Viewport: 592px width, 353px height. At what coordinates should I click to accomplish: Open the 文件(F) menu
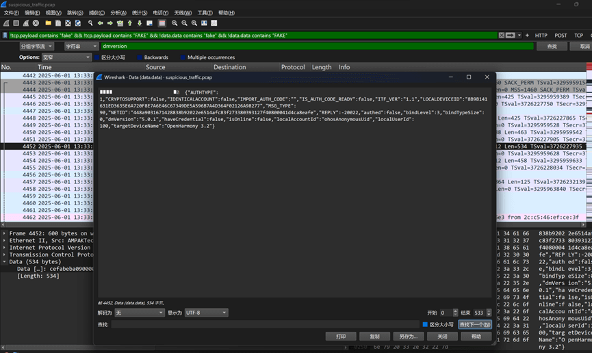click(x=12, y=13)
